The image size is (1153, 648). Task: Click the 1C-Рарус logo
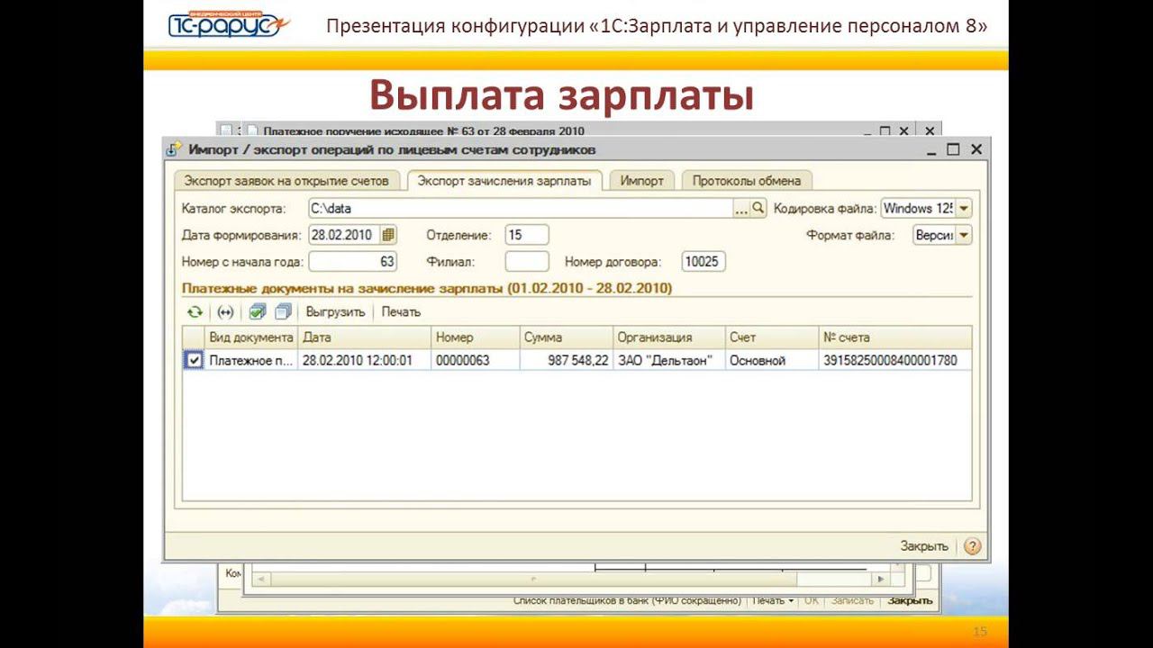click(x=229, y=24)
